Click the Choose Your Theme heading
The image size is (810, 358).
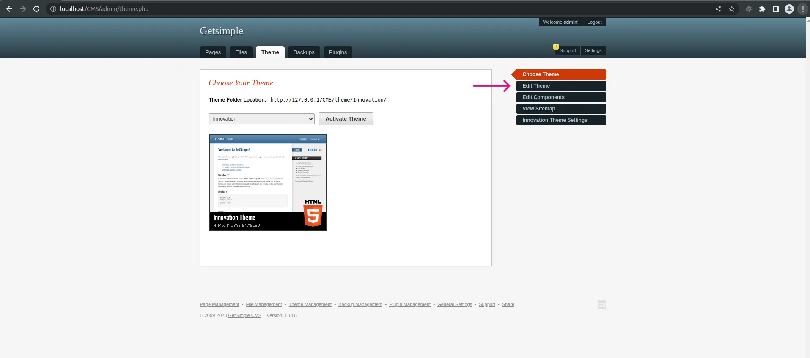241,83
